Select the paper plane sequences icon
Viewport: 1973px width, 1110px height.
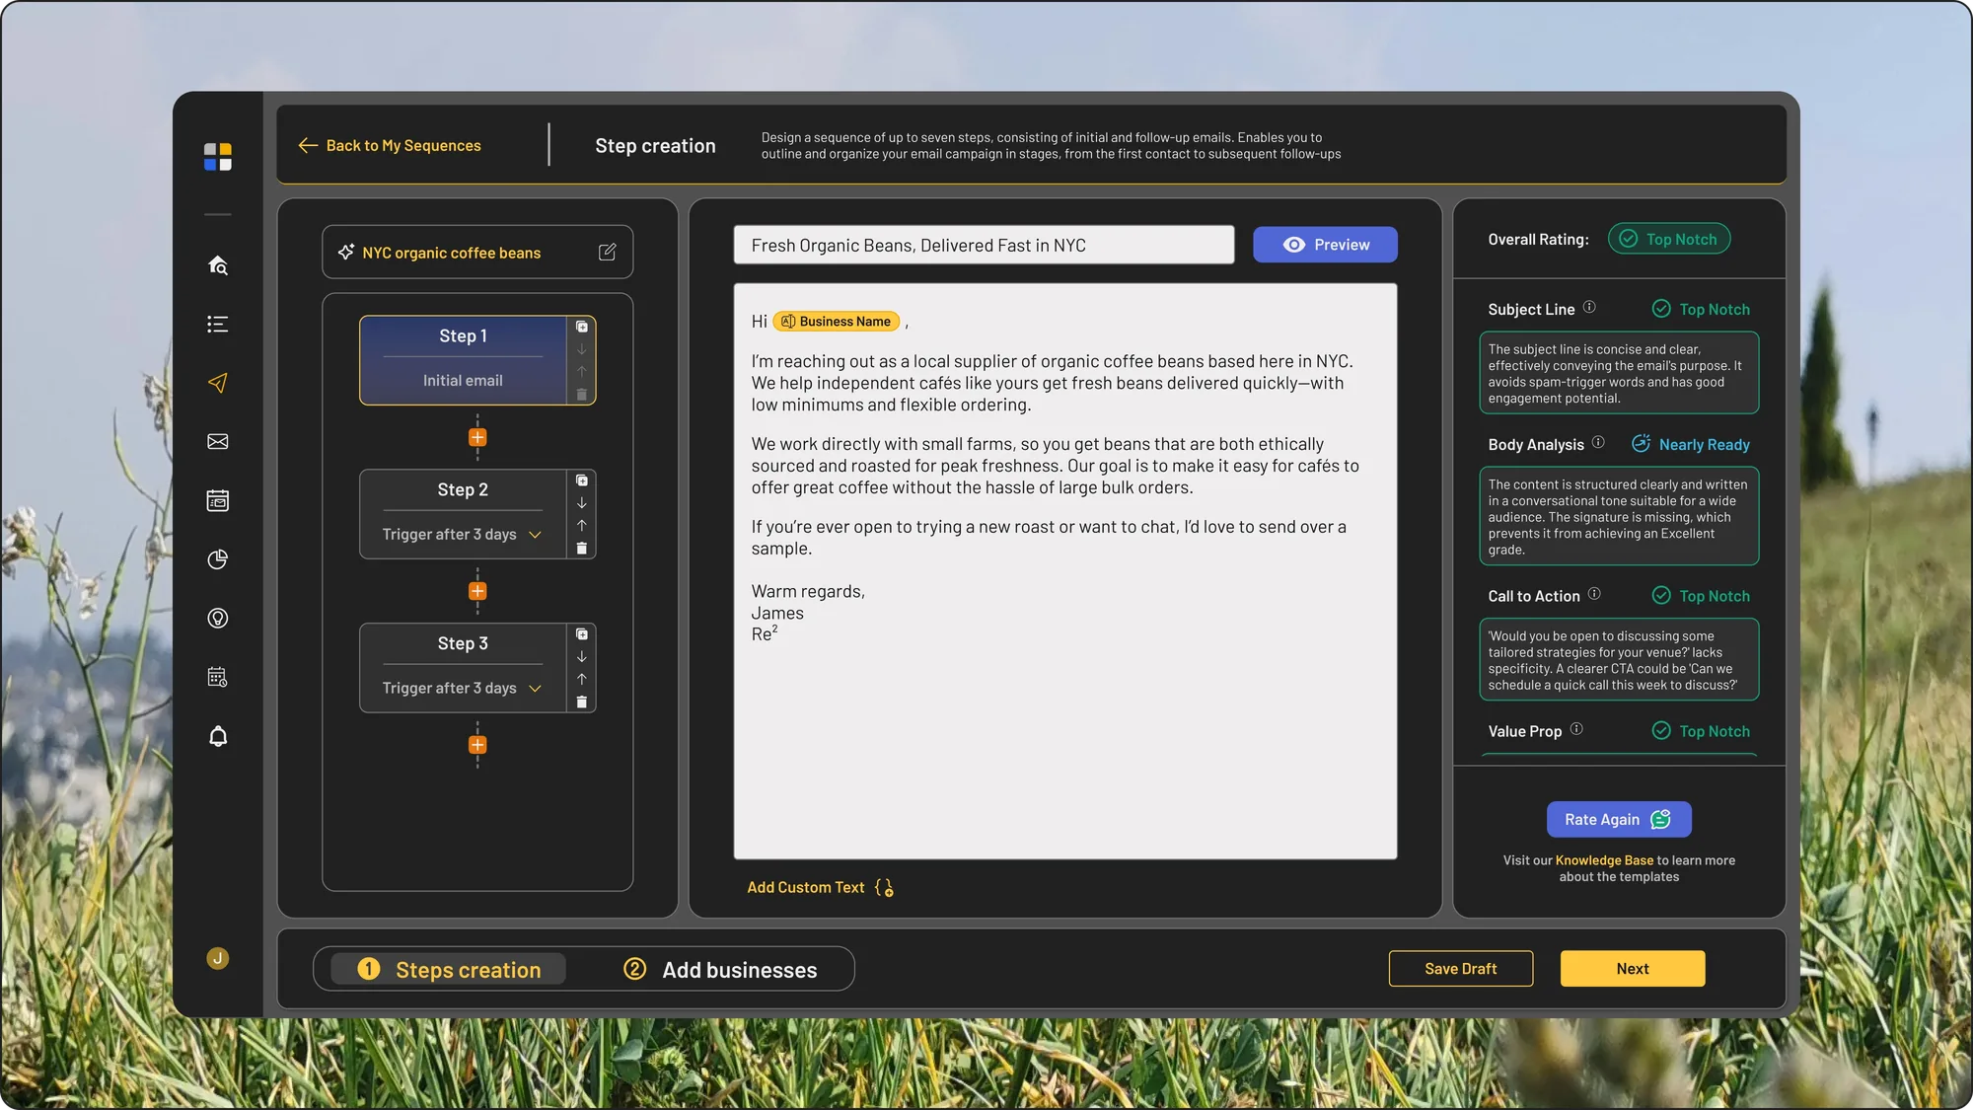[x=218, y=383]
